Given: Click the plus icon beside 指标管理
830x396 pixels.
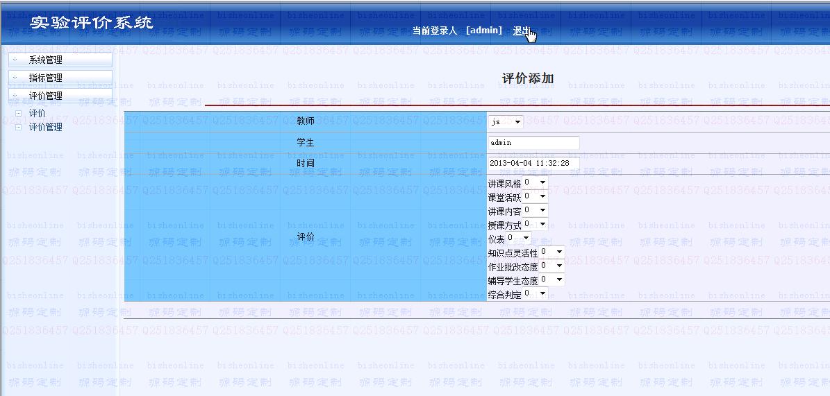Looking at the screenshot, I should point(15,78).
